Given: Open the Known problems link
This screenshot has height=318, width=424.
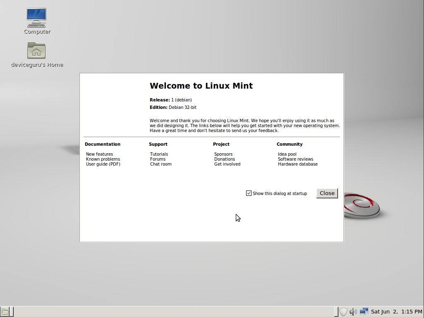Looking at the screenshot, I should click(x=103, y=159).
